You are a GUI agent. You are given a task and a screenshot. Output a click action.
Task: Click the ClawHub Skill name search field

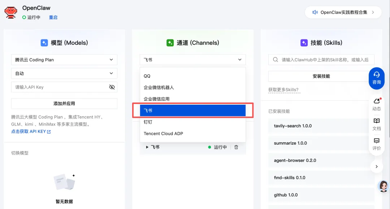[321, 60]
